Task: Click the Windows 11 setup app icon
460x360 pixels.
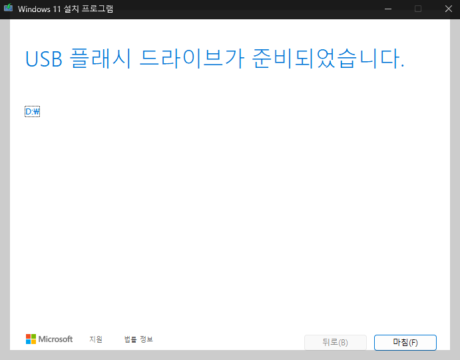Action: point(8,8)
